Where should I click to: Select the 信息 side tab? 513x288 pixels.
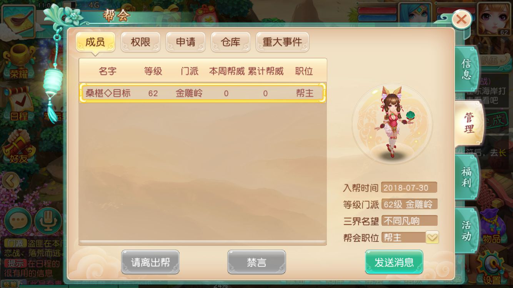(x=467, y=69)
